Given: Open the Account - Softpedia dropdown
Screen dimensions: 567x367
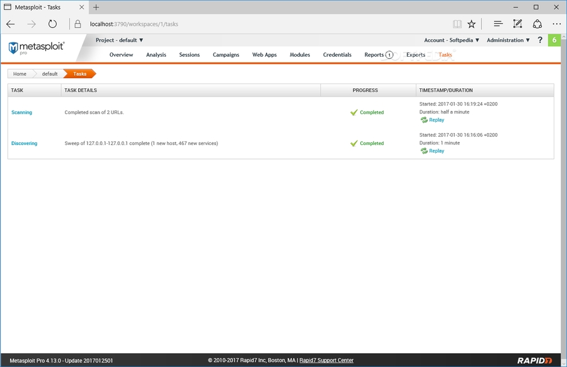Looking at the screenshot, I should [x=452, y=40].
